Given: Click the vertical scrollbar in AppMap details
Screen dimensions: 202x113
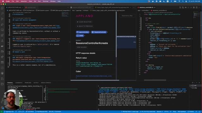Looking at the screenshot, I should (x=116, y=34).
